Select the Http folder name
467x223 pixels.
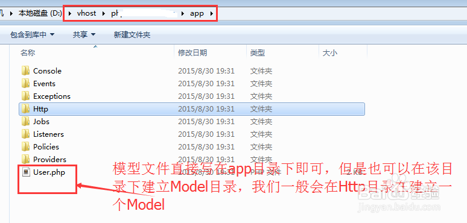(41, 109)
